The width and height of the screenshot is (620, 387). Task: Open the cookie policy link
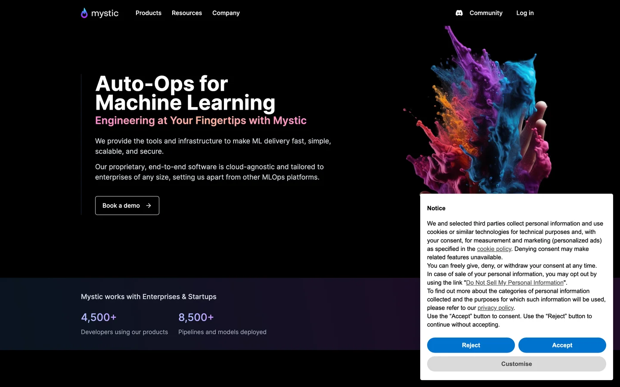[494, 249]
